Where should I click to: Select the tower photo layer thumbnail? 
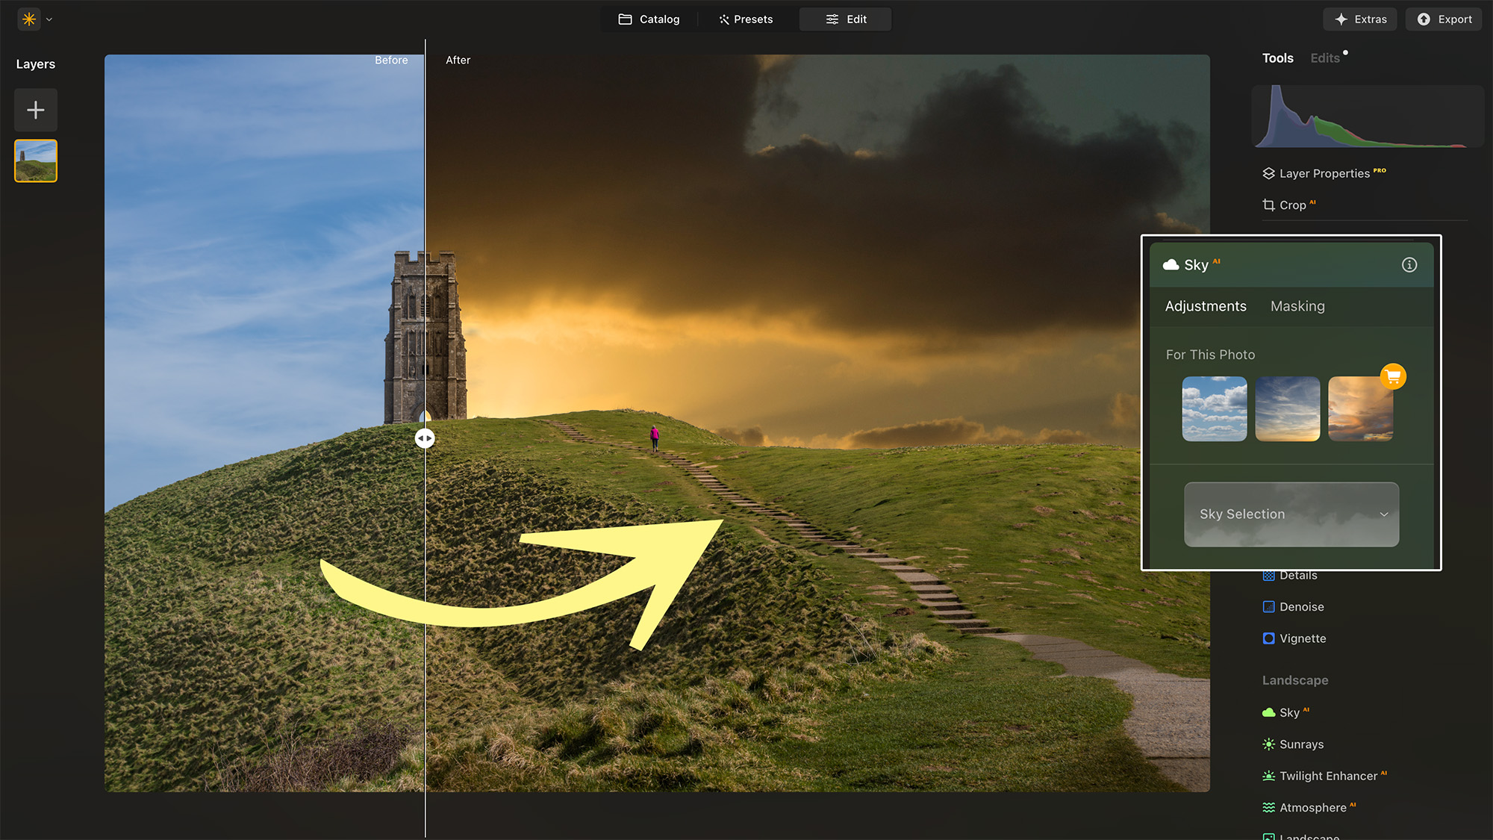tap(36, 161)
